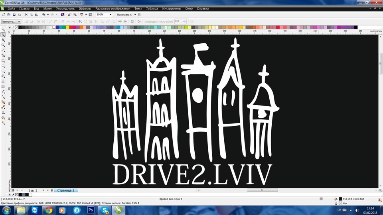The width and height of the screenshot is (383, 215).
Task: Open the document palette flyout arrow
Action: click(x=10, y=195)
